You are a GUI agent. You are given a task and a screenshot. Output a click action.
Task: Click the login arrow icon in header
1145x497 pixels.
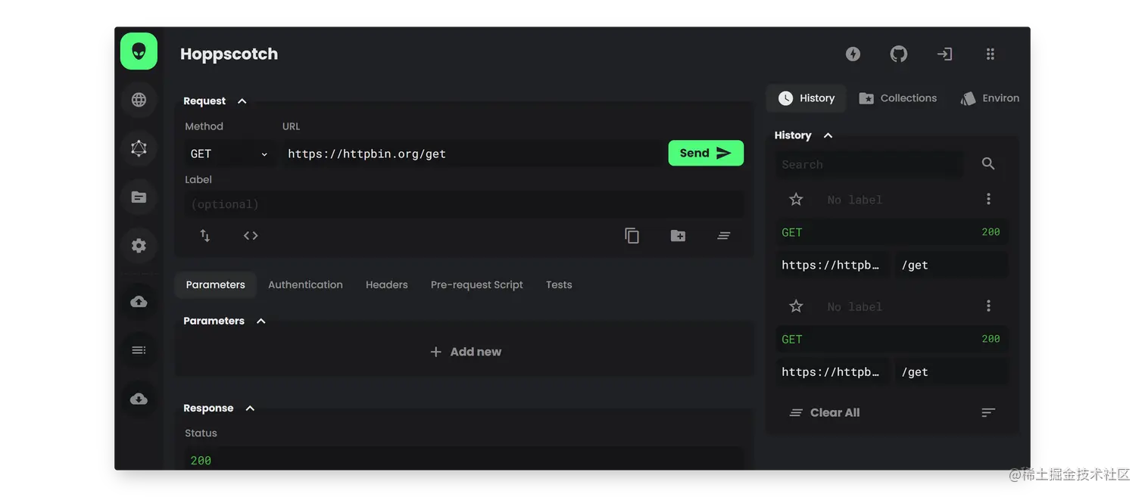coord(944,54)
